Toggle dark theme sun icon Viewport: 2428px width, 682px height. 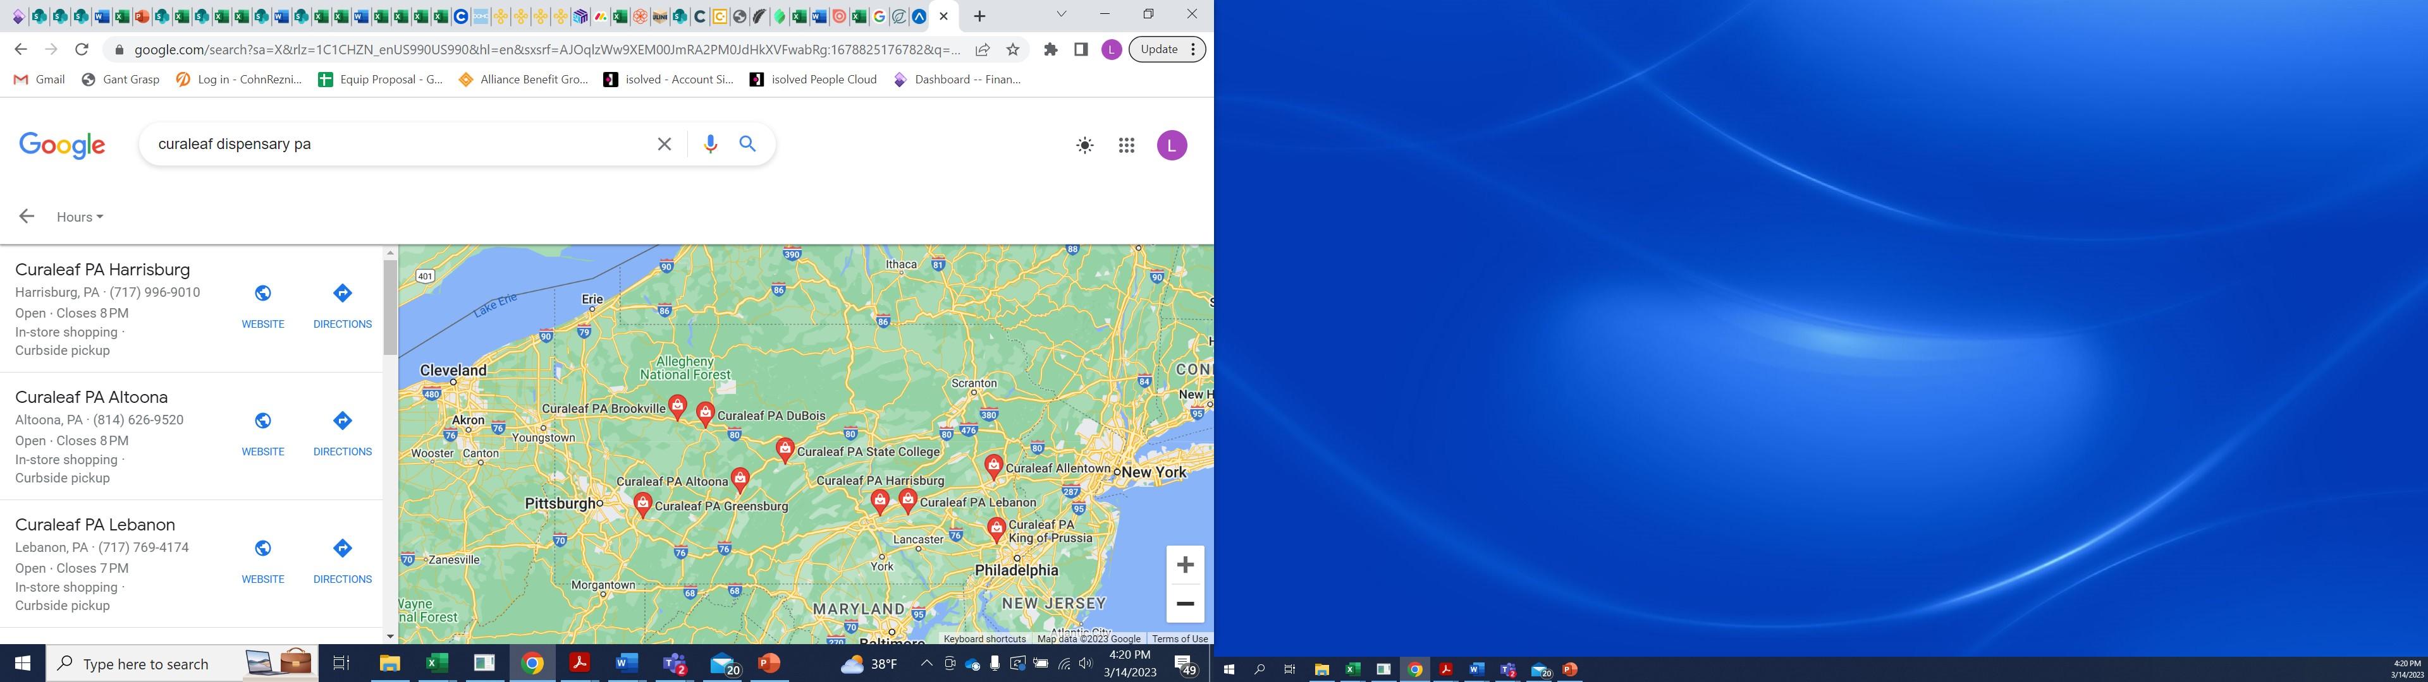(1085, 145)
